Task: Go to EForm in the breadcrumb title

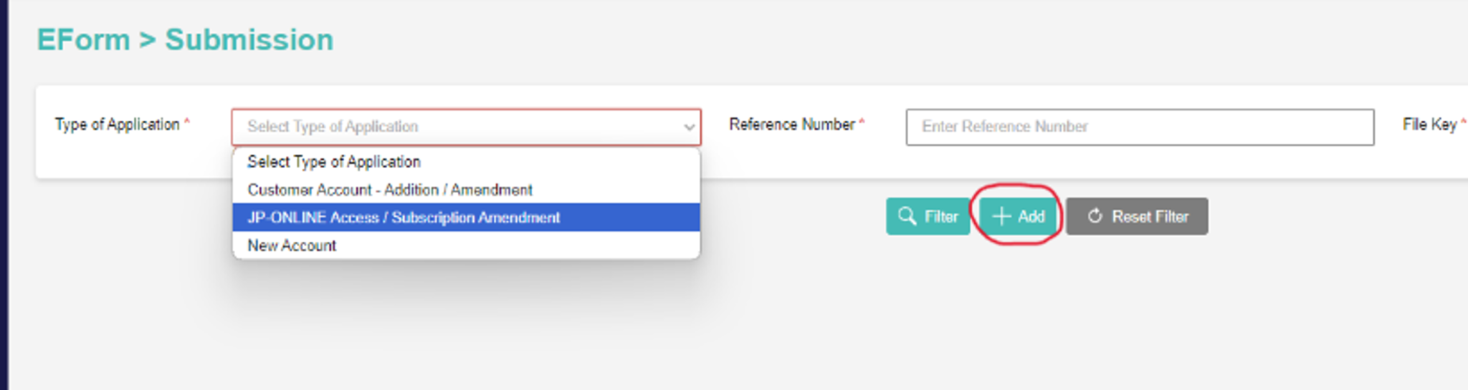Action: [x=83, y=40]
